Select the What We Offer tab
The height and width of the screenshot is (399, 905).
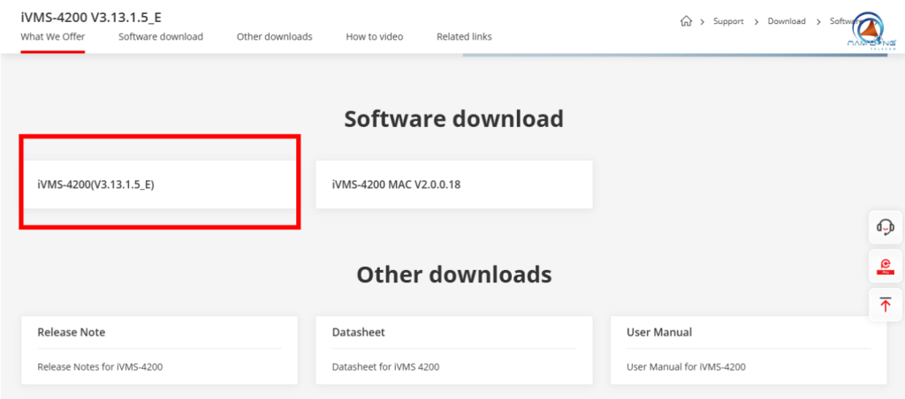(52, 36)
